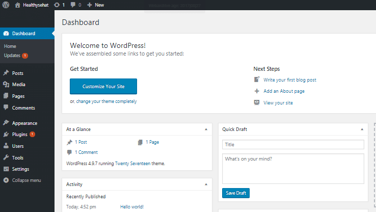The width and height of the screenshot is (376, 212).
Task: Open the 1 Post link
Action: point(81,142)
